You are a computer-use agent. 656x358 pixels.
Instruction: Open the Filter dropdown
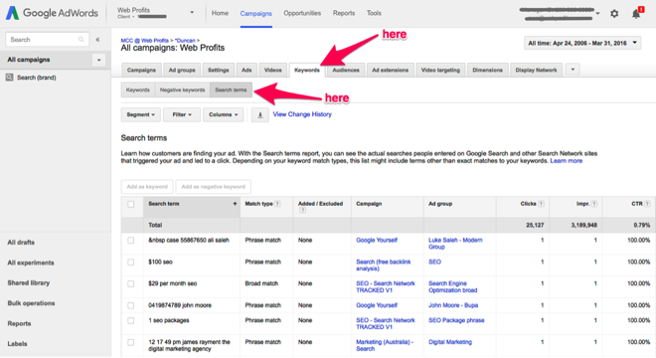(x=182, y=114)
